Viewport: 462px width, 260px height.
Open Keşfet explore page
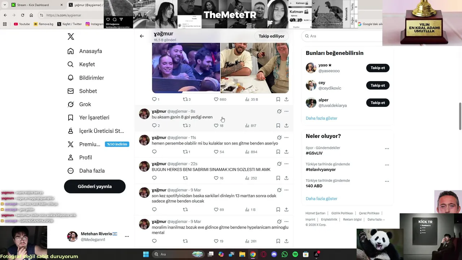[x=81, y=64]
